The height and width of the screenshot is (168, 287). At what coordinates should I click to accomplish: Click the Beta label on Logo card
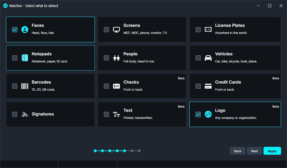pyautogui.click(x=275, y=106)
